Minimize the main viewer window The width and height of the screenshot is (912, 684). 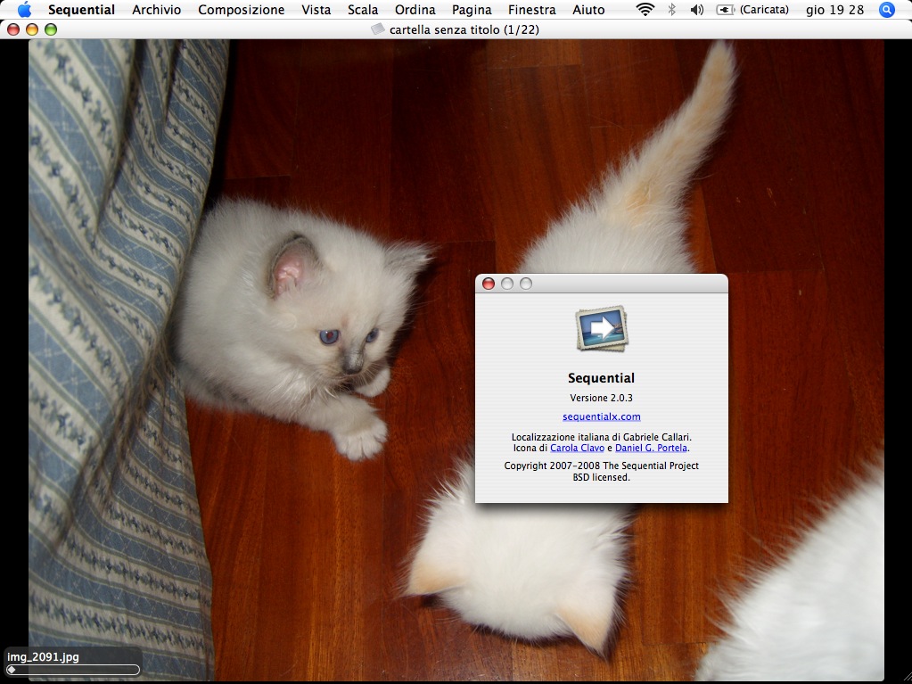pyautogui.click(x=32, y=29)
